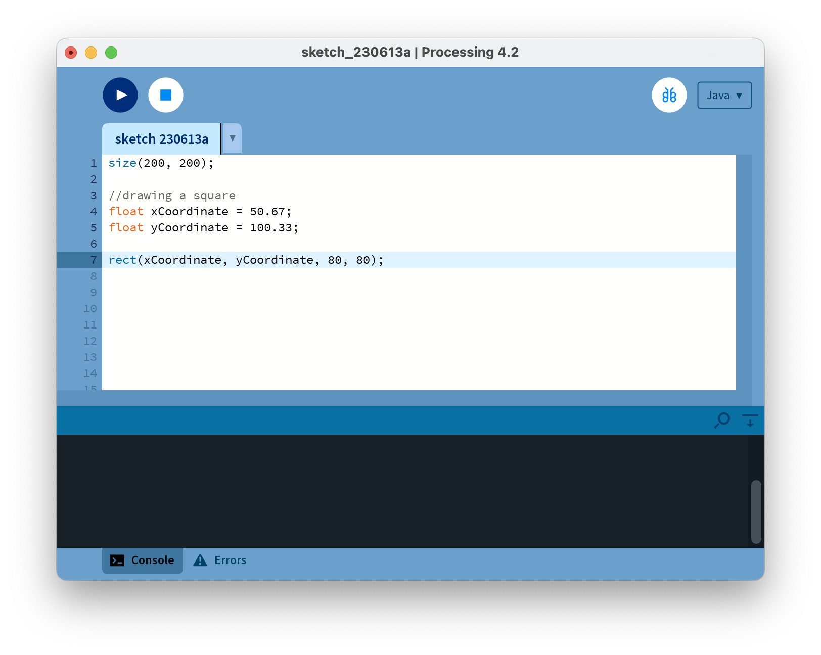The height and width of the screenshot is (655, 821).
Task: Click the search icon above console
Action: tap(722, 420)
